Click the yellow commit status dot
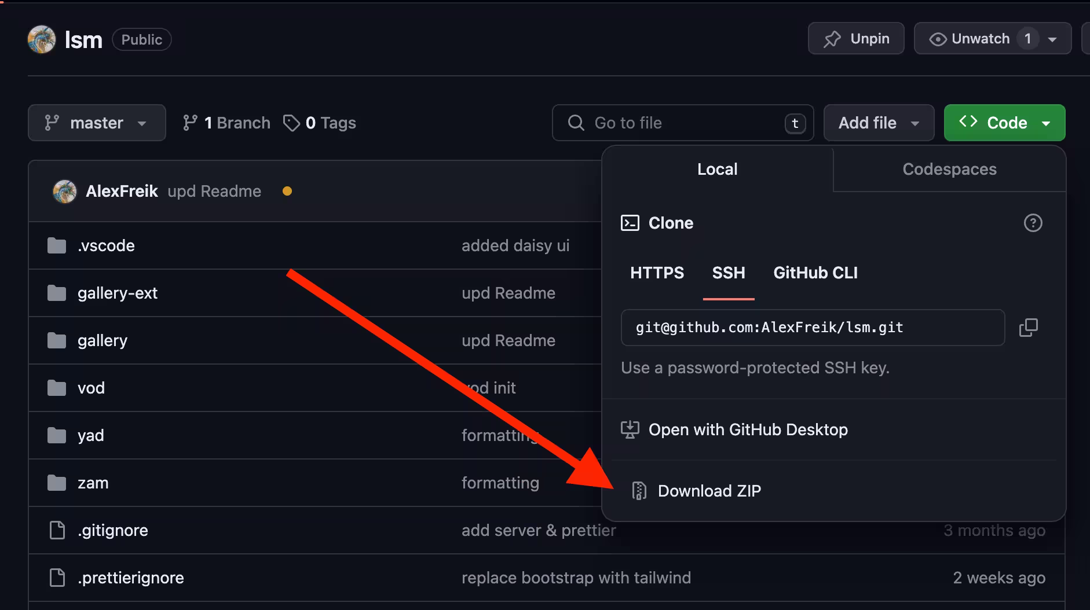 [287, 191]
